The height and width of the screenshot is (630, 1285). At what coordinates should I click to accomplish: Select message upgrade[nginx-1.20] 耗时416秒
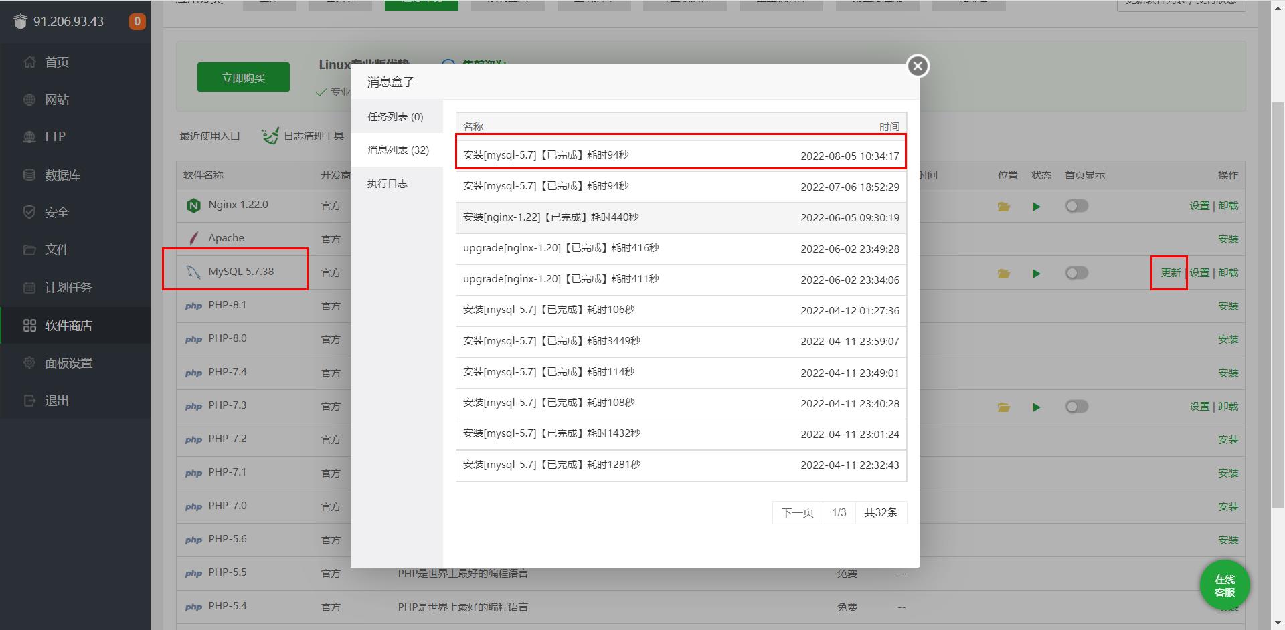(681, 248)
